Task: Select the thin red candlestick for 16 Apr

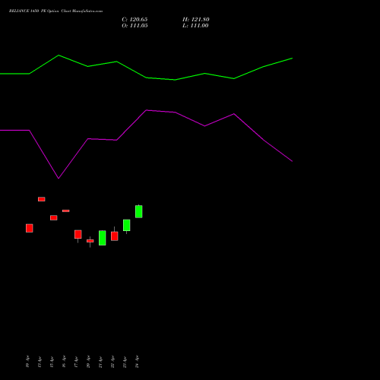Action: (x=66, y=211)
